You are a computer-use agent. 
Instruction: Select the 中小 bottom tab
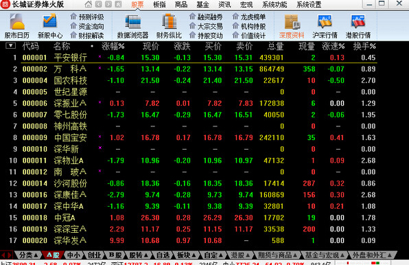(74, 255)
